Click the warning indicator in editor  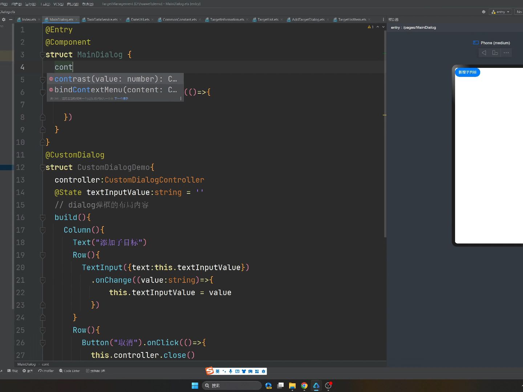[370, 27]
